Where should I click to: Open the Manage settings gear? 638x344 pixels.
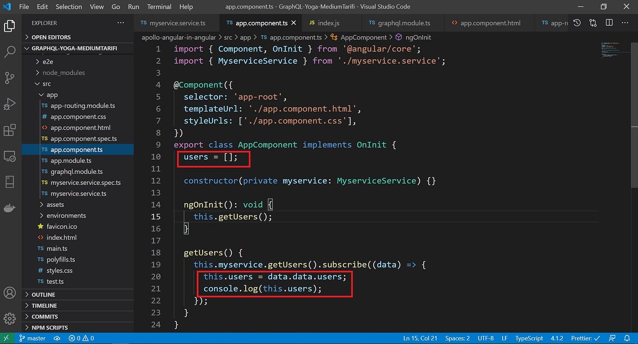[10, 319]
